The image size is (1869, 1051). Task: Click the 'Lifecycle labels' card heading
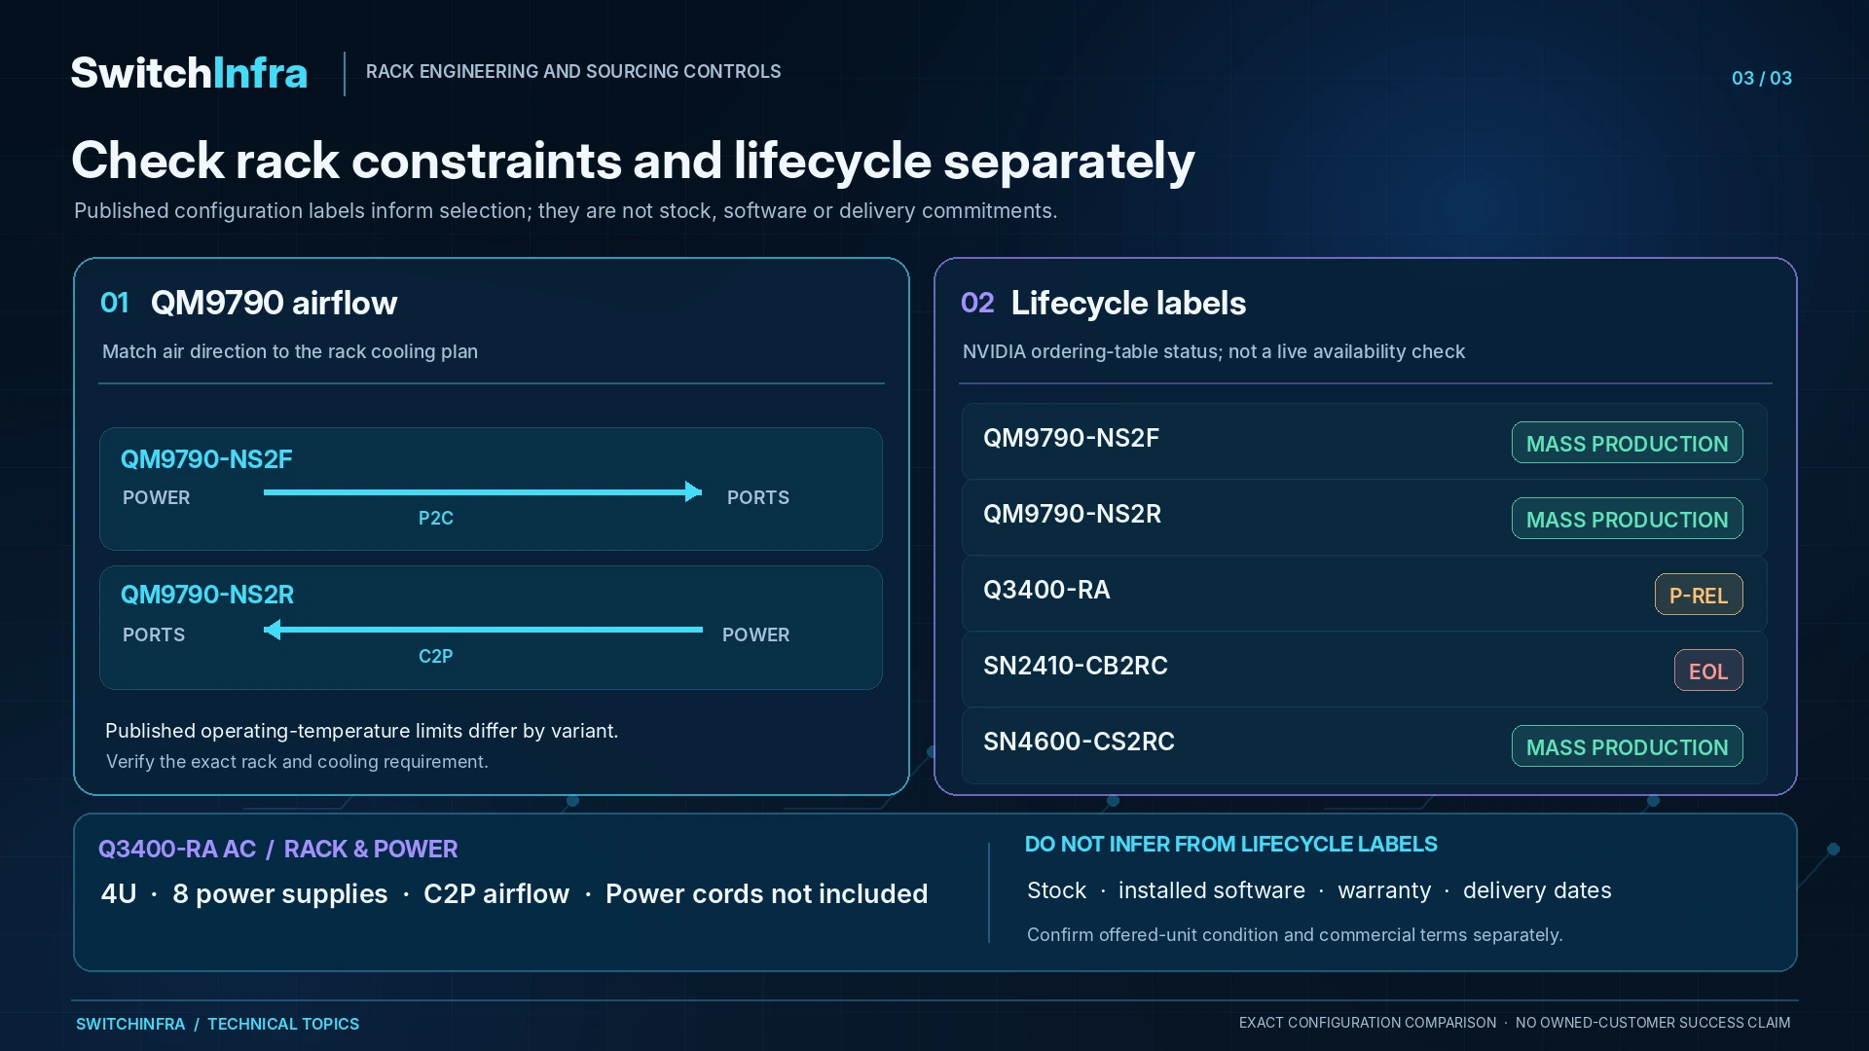(x=1128, y=303)
